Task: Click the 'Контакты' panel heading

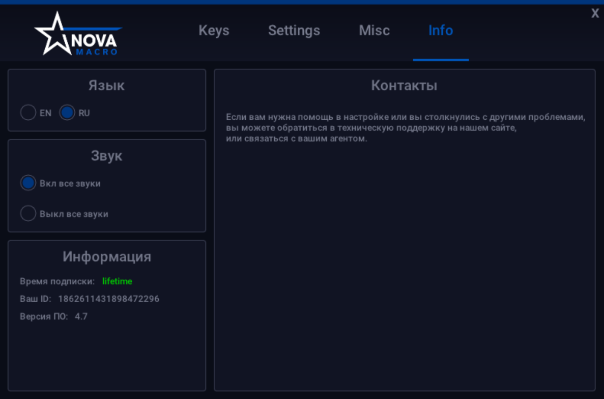Action: [x=404, y=86]
